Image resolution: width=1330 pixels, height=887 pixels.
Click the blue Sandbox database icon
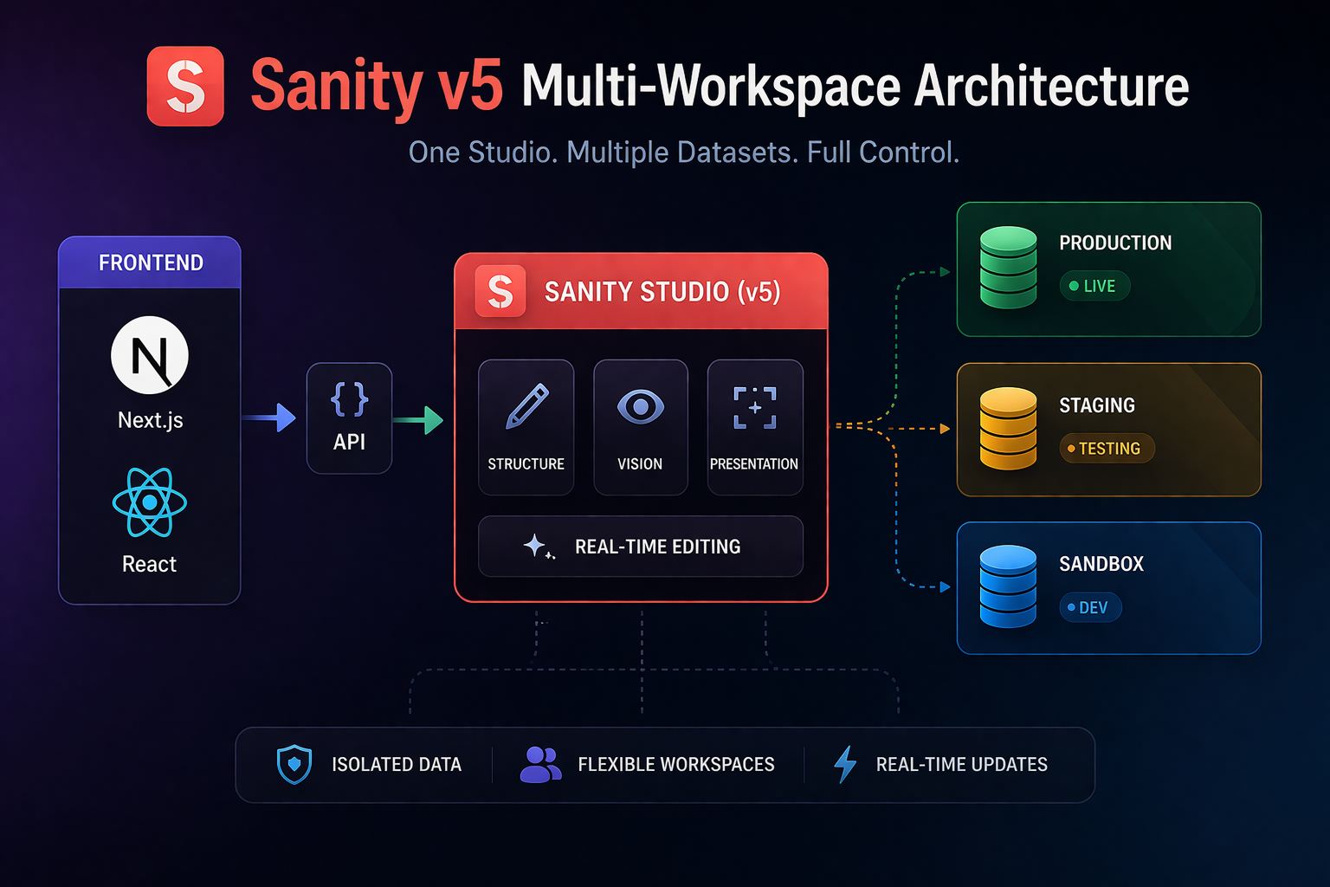pyautogui.click(x=1008, y=586)
